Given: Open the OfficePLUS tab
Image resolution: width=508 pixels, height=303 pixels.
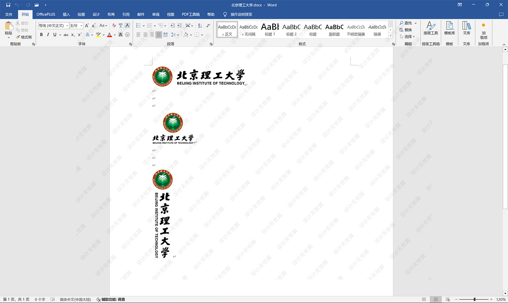Looking at the screenshot, I should click(x=46, y=15).
